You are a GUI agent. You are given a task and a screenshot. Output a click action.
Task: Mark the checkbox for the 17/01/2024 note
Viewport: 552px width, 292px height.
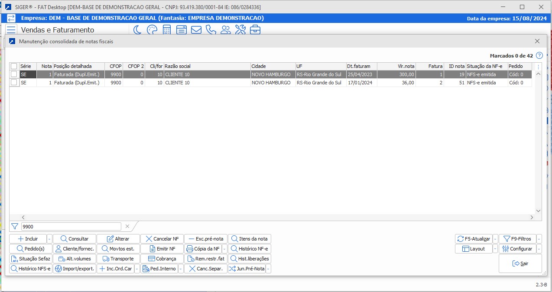click(x=14, y=83)
